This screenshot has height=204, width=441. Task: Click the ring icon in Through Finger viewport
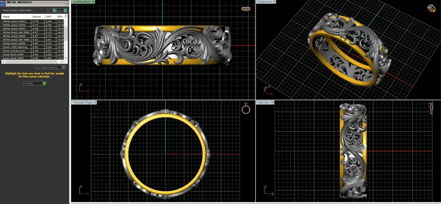(246, 109)
